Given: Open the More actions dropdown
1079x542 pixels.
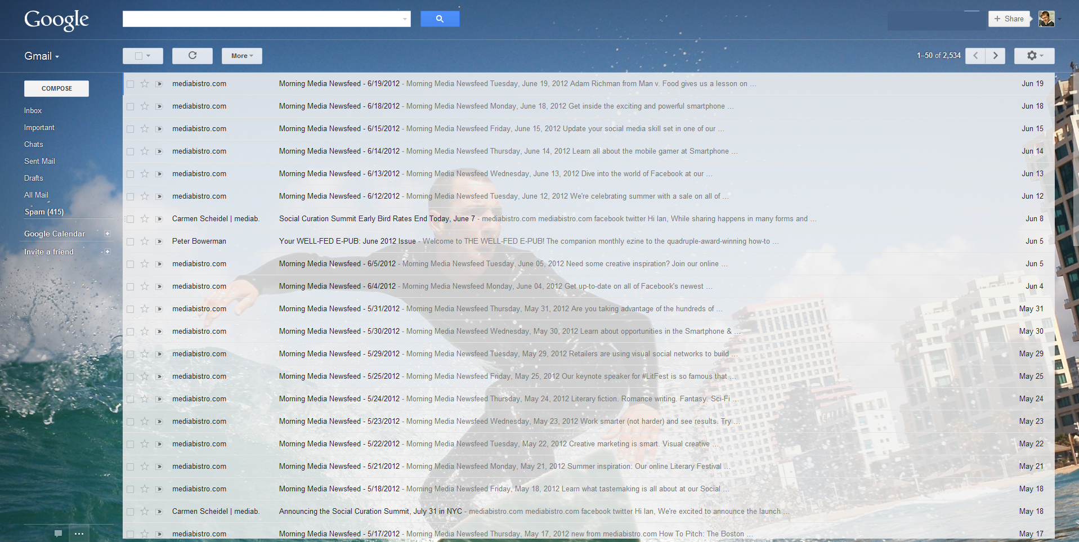Looking at the screenshot, I should point(242,56).
